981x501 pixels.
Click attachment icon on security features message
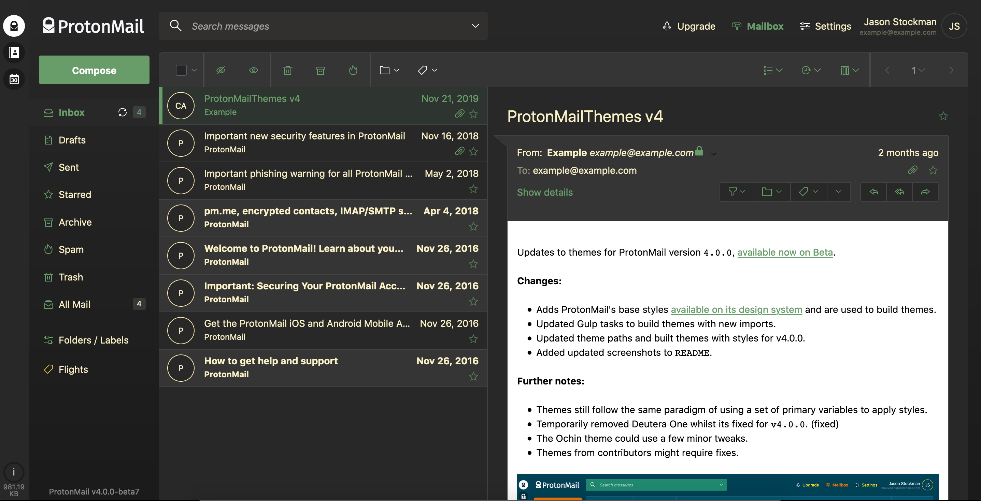(x=460, y=151)
